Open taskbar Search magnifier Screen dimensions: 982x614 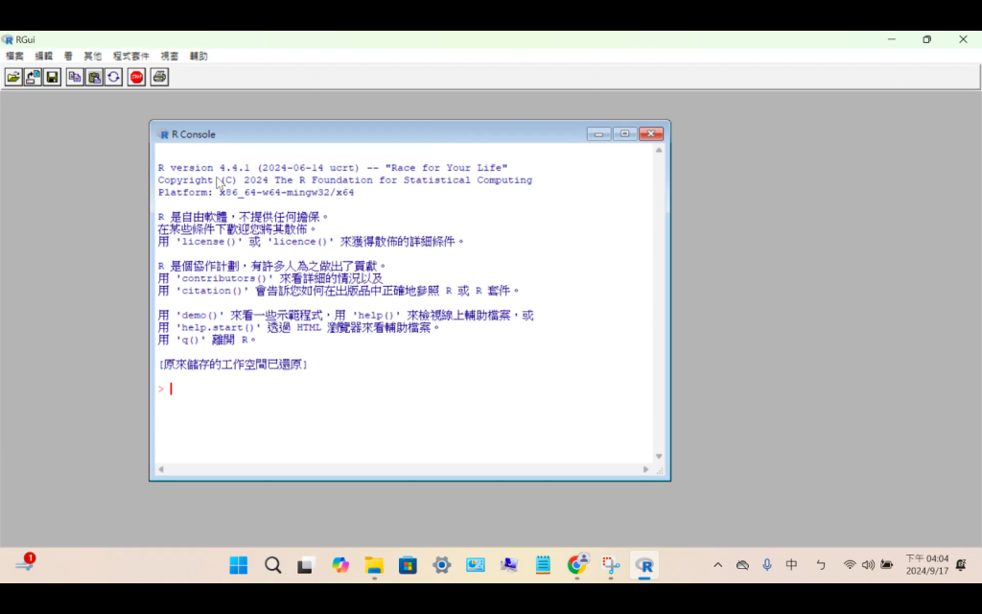(x=272, y=565)
